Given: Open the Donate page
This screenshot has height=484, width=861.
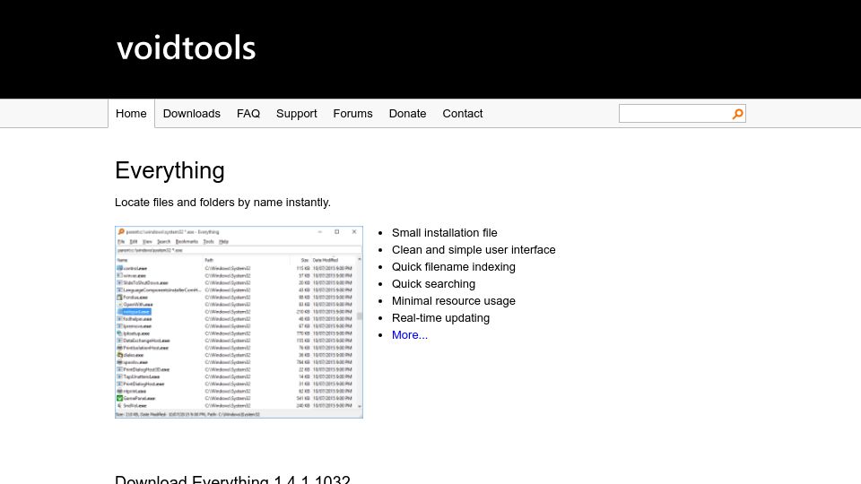Looking at the screenshot, I should coord(407,114).
